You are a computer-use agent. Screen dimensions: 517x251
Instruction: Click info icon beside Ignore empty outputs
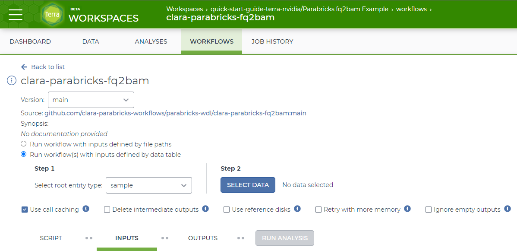pos(508,209)
